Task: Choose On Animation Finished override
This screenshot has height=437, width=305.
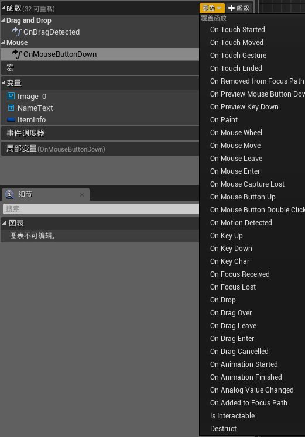Action: pos(246,377)
